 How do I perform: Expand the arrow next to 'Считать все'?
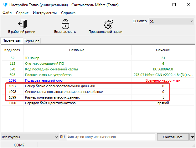[x=192, y=137]
